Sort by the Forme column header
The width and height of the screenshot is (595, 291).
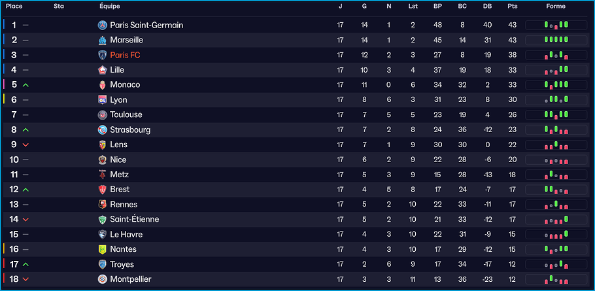pos(556,7)
